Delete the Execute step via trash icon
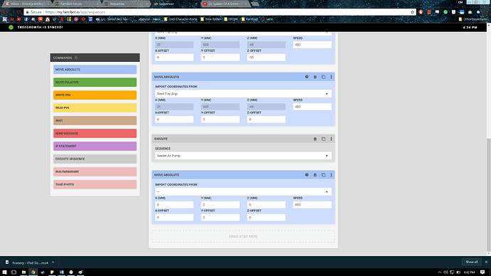The height and width of the screenshot is (276, 491). [x=315, y=139]
